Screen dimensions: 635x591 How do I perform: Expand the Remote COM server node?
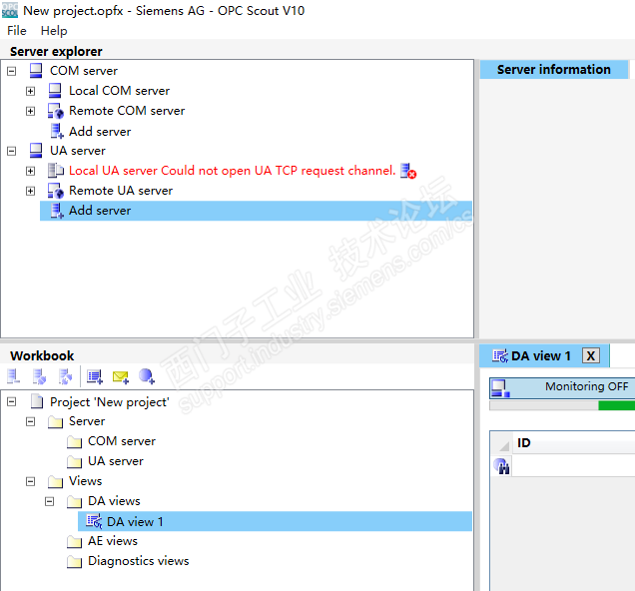coord(30,111)
